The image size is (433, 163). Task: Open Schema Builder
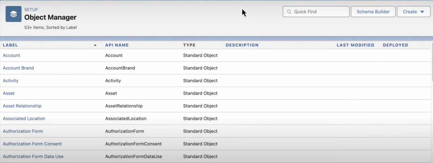373,11
